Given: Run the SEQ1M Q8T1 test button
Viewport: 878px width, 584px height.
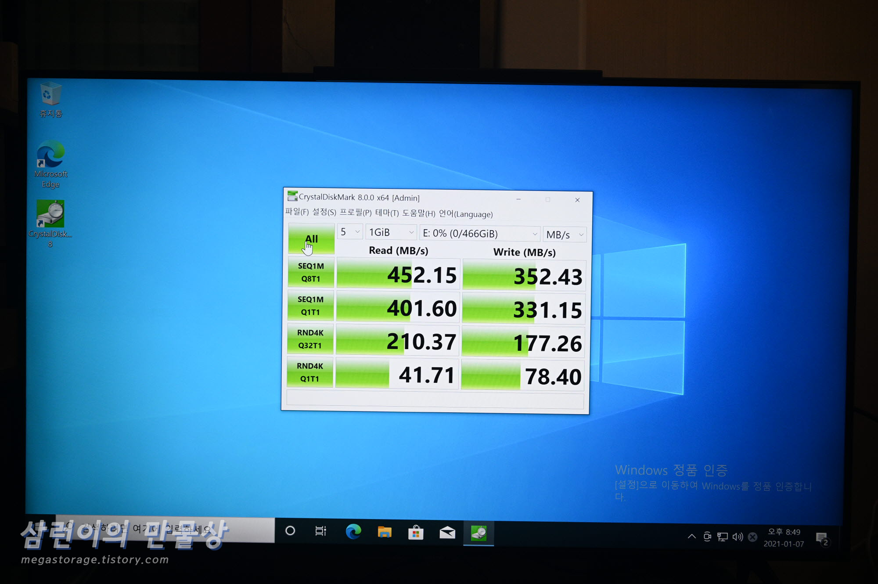Looking at the screenshot, I should coord(311,272).
